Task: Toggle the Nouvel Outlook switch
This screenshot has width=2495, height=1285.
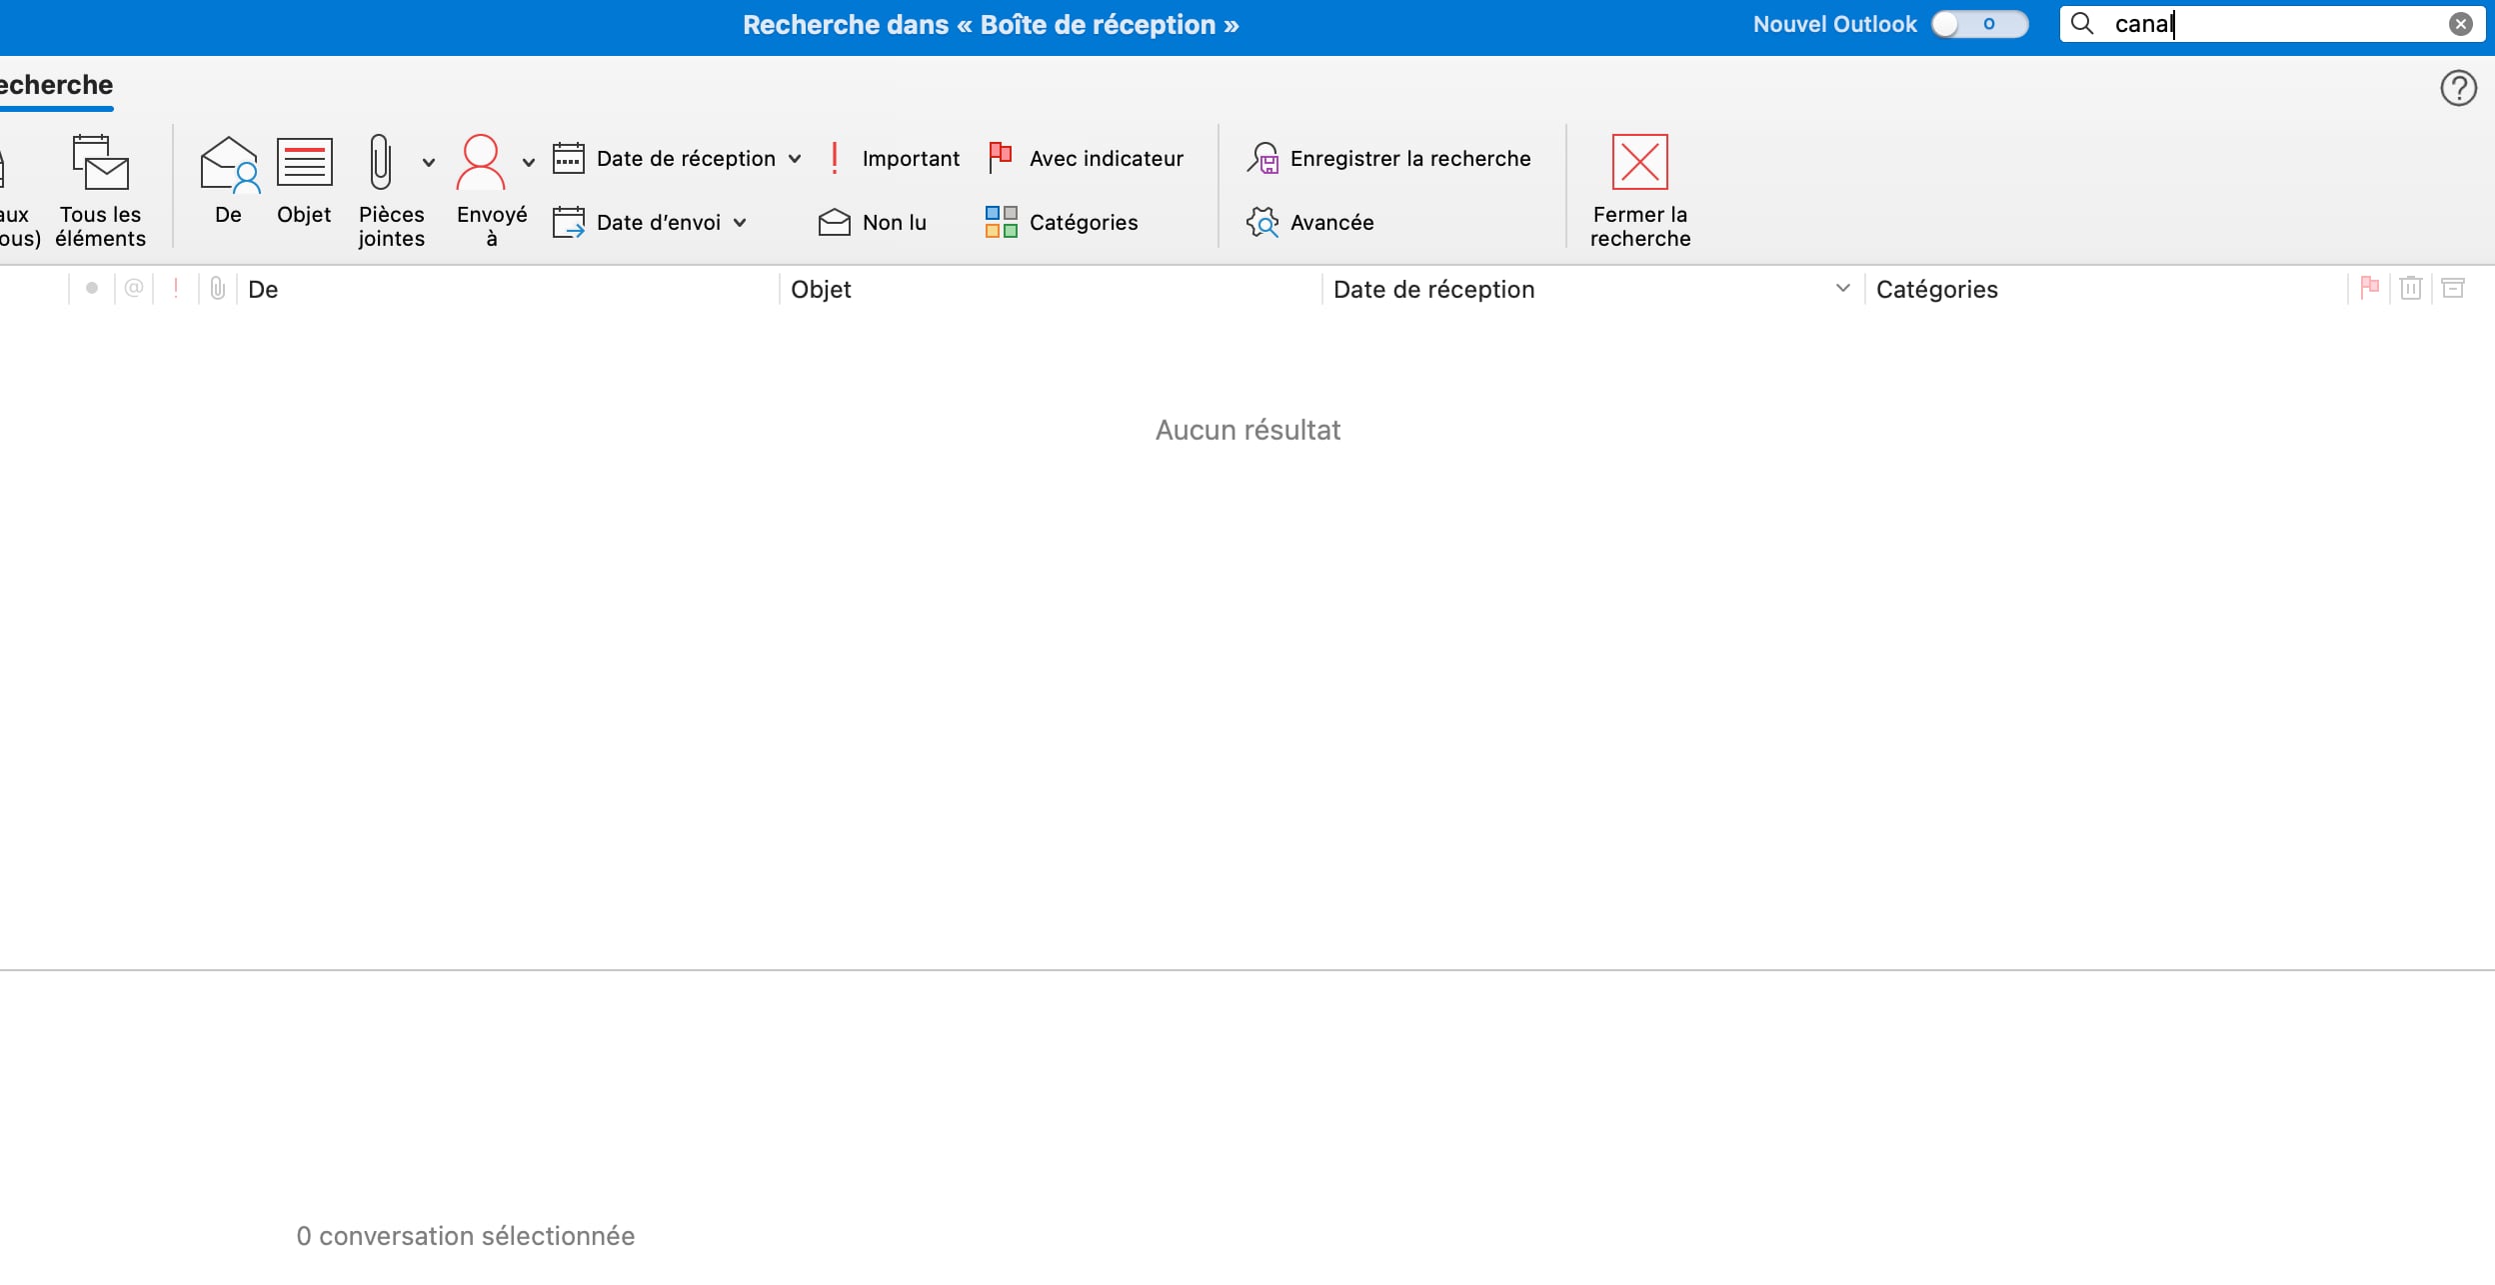Action: coord(1979,24)
